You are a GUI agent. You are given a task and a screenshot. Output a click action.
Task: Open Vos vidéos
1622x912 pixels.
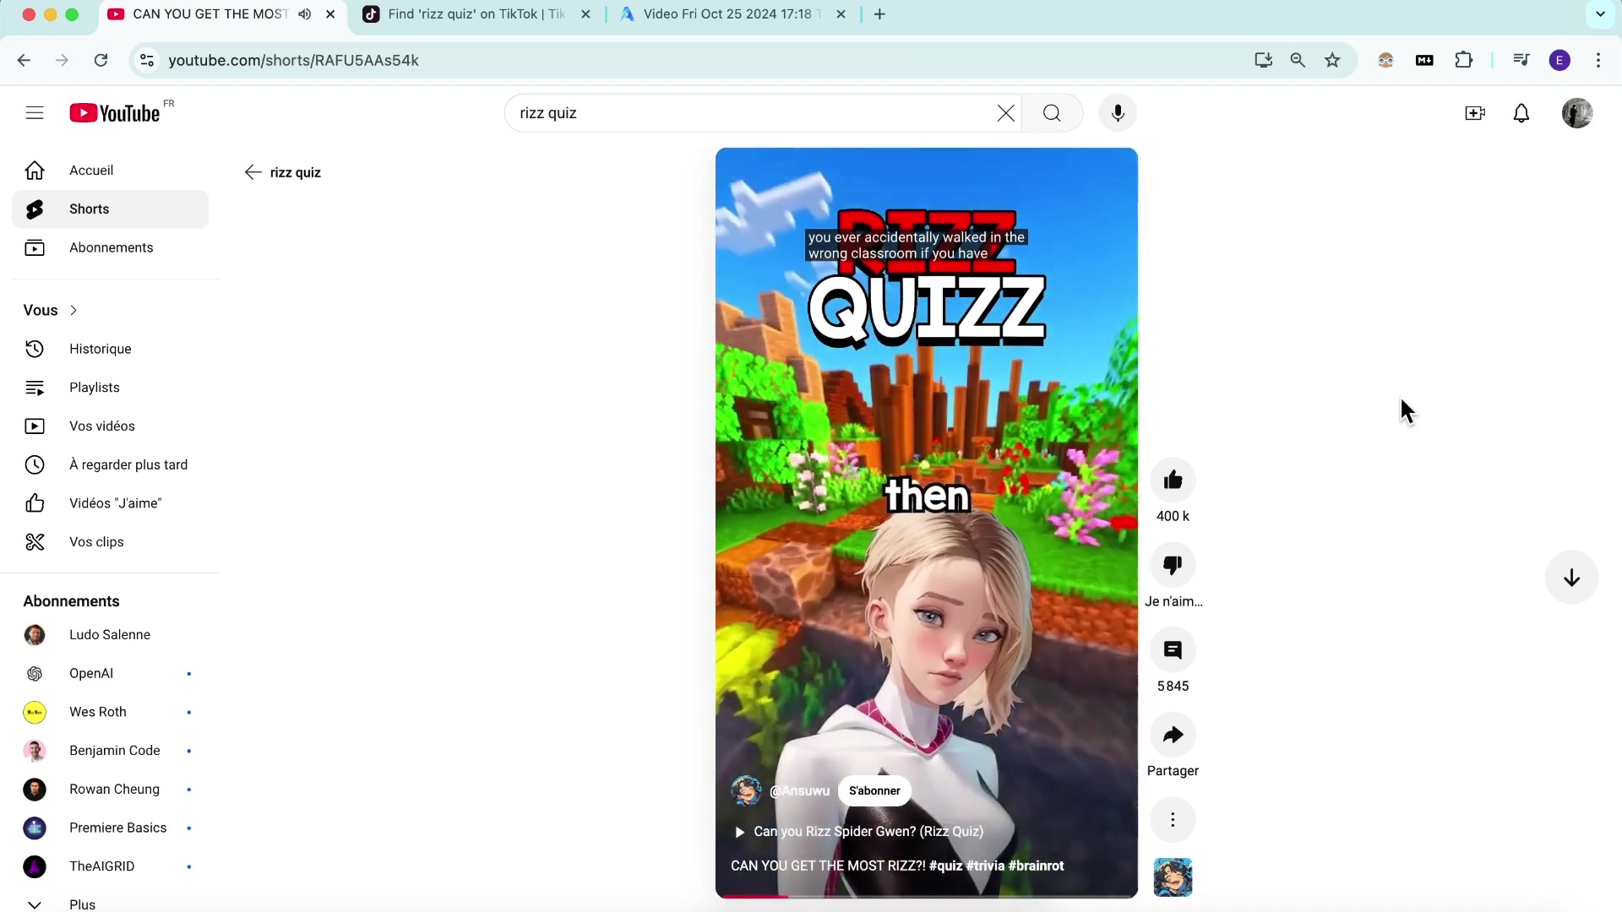pyautogui.click(x=110, y=426)
